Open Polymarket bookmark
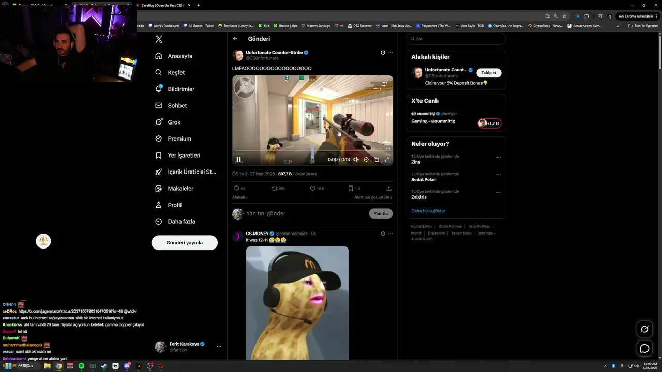662x372 pixels. [433, 26]
